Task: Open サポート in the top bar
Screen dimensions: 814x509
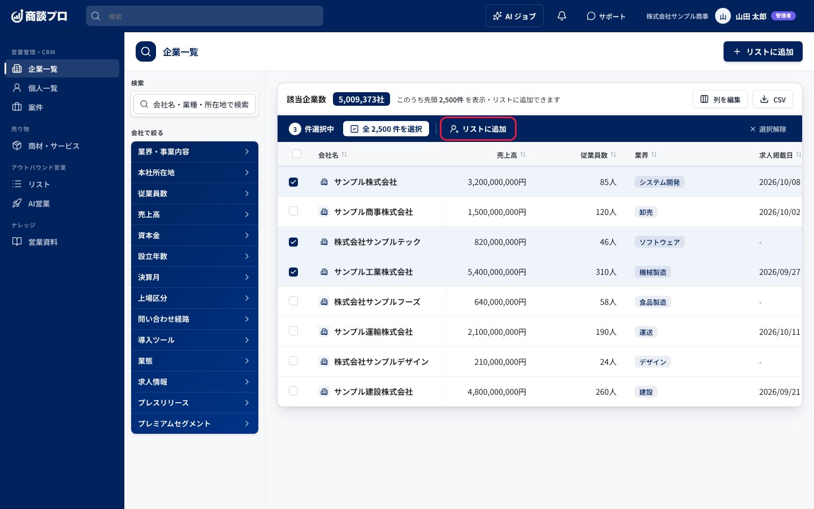Action: 606,16
